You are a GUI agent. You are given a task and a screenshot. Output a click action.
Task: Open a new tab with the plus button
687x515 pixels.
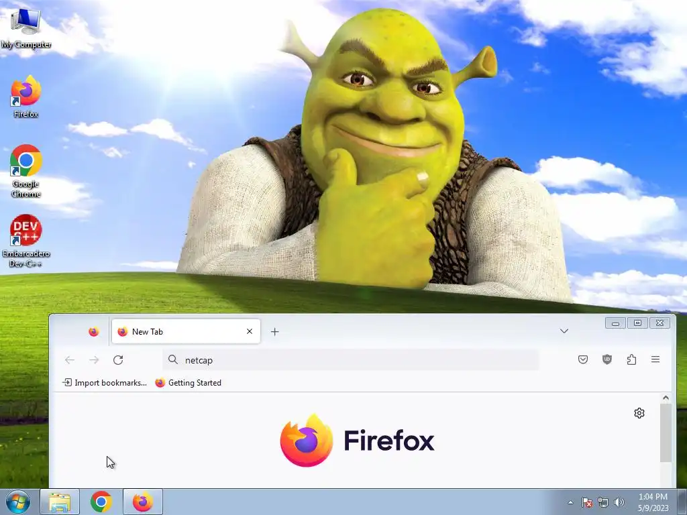(x=274, y=332)
